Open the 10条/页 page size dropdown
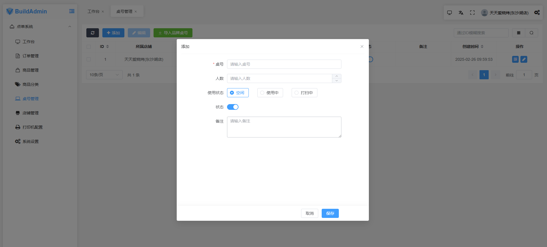This screenshot has width=547, height=247. pos(104,75)
